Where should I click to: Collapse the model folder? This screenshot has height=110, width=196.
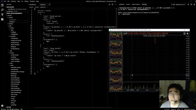point(12,53)
